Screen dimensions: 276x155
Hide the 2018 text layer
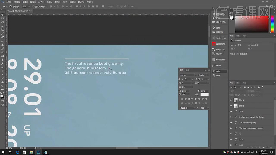(x=231, y=111)
